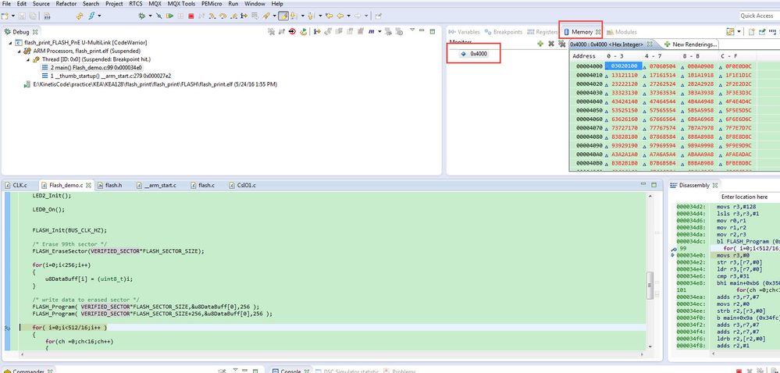Viewport: 780px width, 373px height.
Task: Click memory cell 13121110 at address 00004010
Action: 624,75
